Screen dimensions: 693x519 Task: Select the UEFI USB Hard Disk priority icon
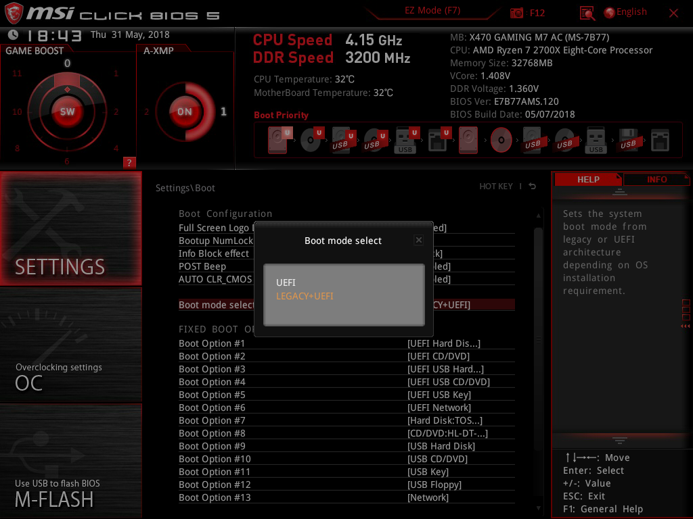(x=343, y=140)
